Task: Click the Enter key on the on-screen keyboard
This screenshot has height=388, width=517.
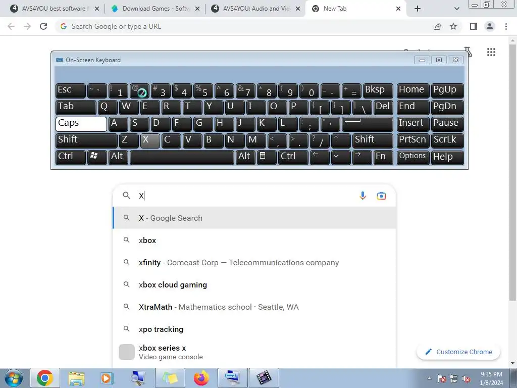Action: (x=368, y=124)
